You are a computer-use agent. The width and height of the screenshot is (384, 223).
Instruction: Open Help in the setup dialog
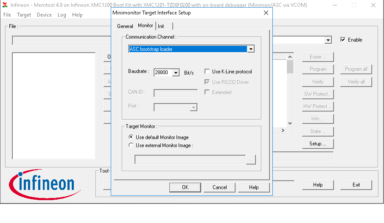tap(254, 187)
